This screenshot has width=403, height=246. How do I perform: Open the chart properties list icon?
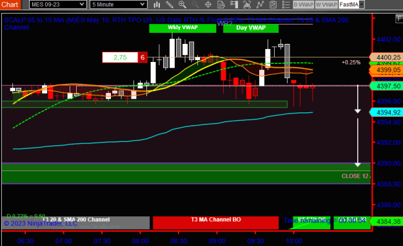pyautogui.click(x=286, y=5)
